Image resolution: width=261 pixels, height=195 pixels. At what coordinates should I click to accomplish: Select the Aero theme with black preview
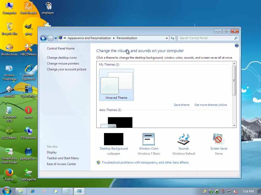[116, 122]
